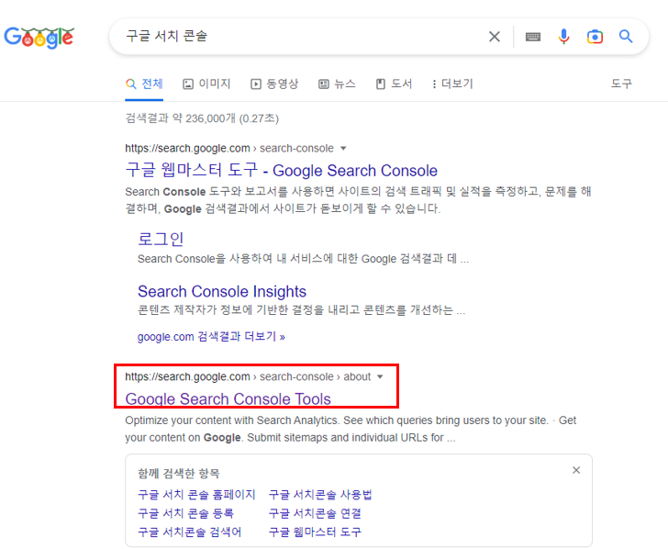This screenshot has height=549, width=668.
Task: Focus the search box with 구글 서치 콘솔
Action: [x=298, y=36]
